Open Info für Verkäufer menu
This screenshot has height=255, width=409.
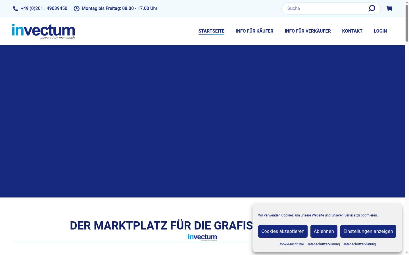(x=308, y=31)
